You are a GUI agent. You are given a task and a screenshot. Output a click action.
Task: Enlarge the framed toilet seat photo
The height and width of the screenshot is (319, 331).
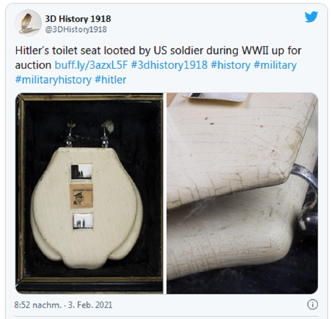[89, 193]
